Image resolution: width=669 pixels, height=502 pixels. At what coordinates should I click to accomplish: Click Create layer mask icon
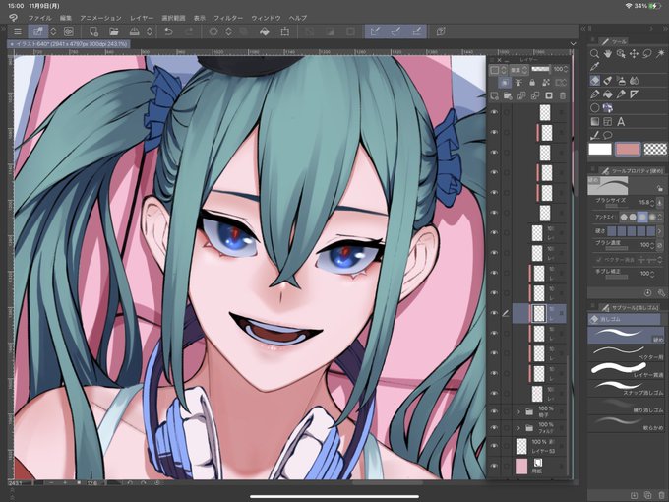[549, 96]
